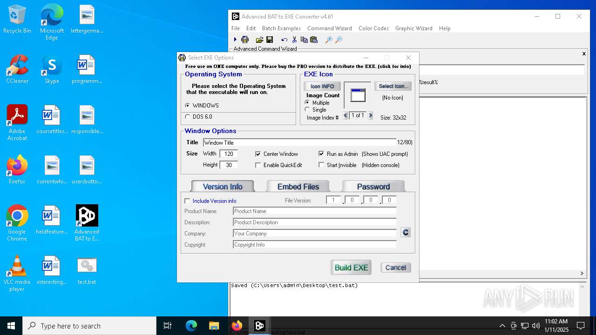Click the EXE icon preview image
The image size is (596, 335).
[358, 95]
